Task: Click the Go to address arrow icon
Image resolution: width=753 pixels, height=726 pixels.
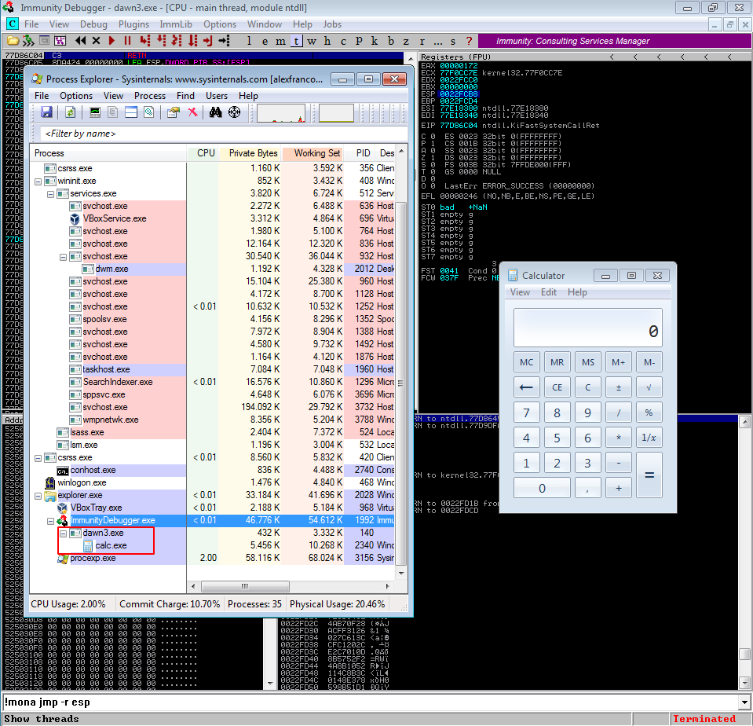Action: (225, 41)
